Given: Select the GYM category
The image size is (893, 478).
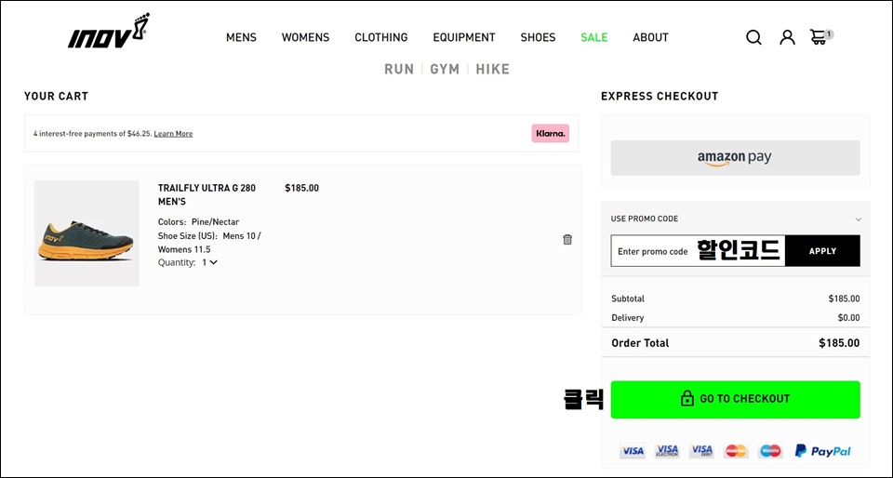Looking at the screenshot, I should (445, 70).
